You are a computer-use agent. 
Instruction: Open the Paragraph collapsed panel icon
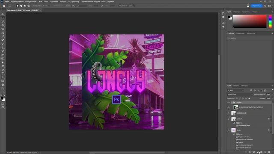(223, 27)
